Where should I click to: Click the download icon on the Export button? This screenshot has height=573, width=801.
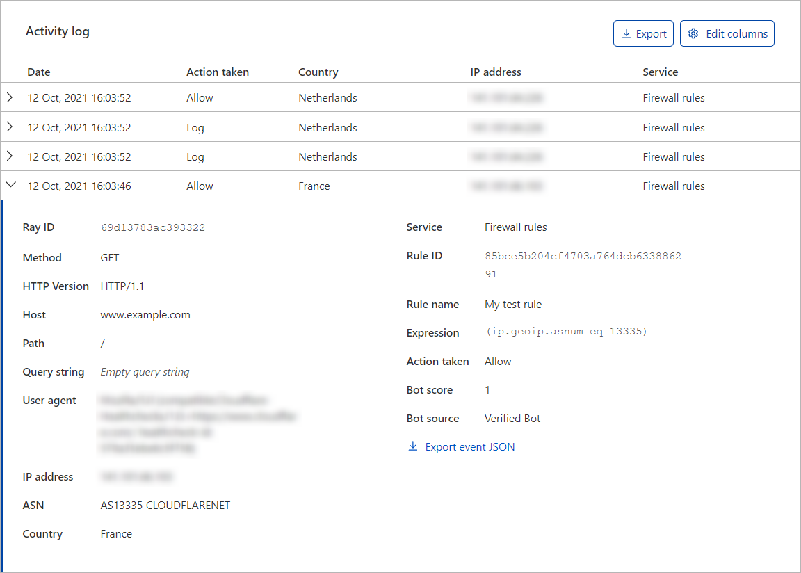[x=626, y=33]
